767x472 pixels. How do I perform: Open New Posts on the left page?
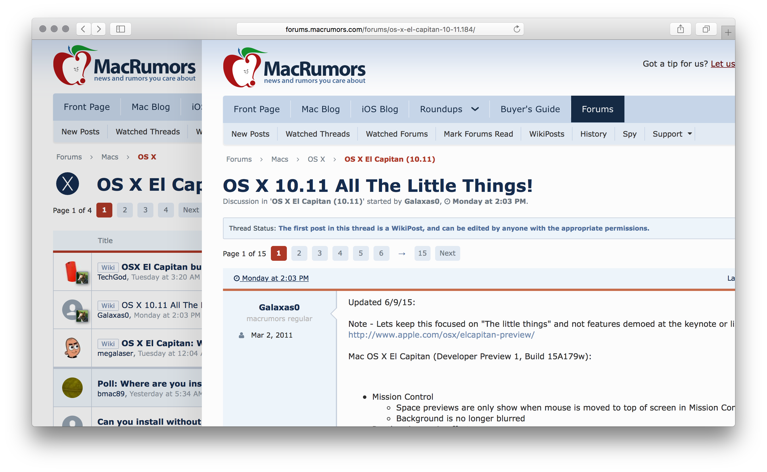(80, 132)
